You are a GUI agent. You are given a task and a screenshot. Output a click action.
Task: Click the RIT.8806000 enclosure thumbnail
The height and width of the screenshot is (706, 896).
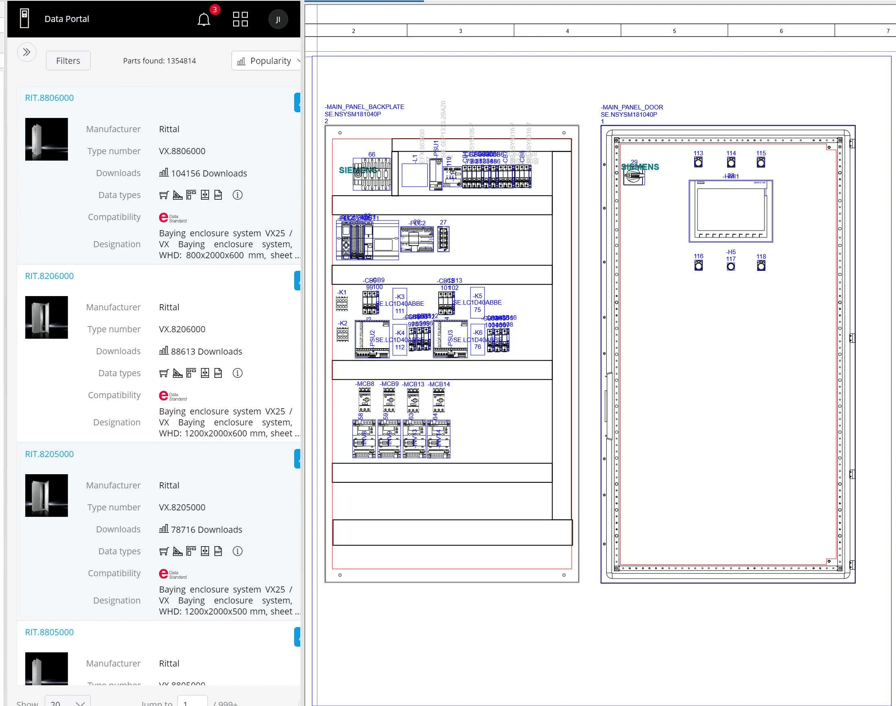tap(46, 139)
